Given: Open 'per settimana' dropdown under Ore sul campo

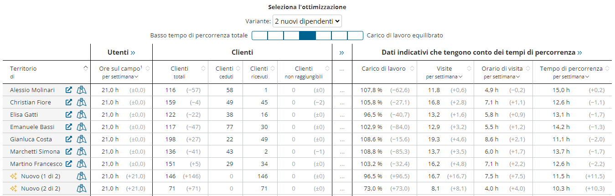Looking at the screenshot, I should click(121, 77).
